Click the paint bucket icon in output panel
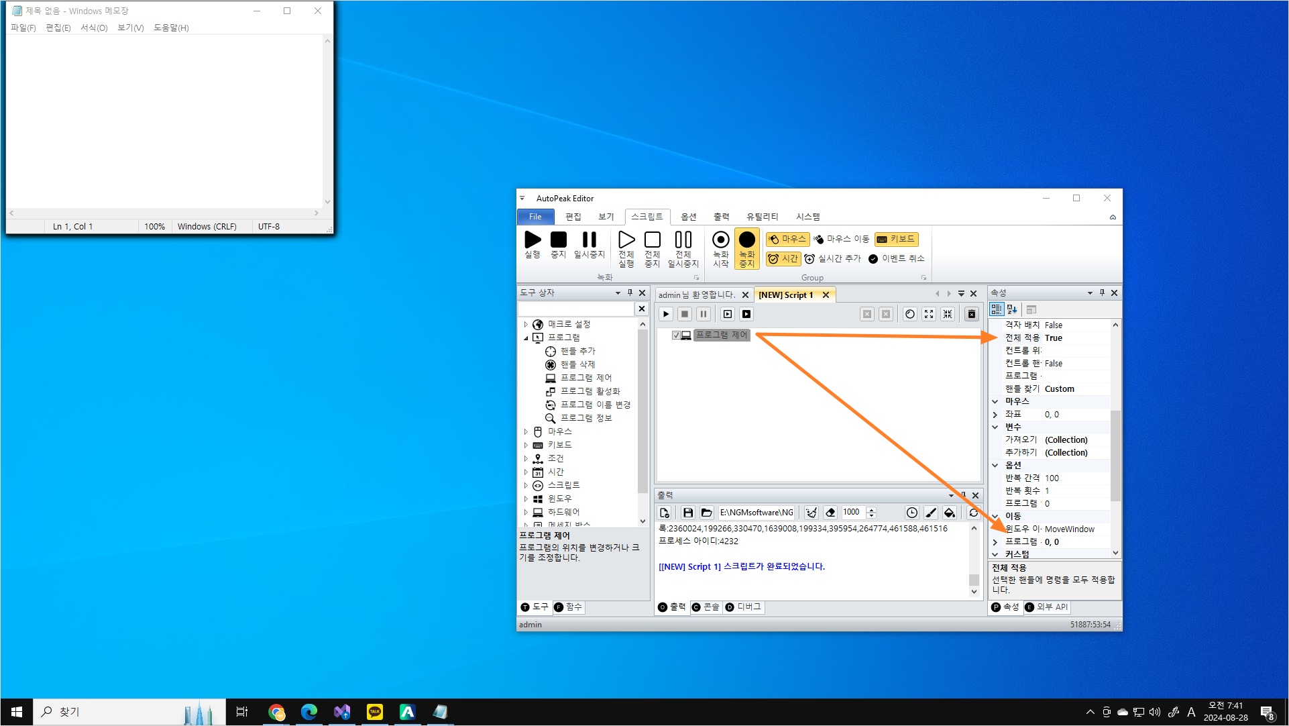This screenshot has height=726, width=1289. click(x=949, y=513)
